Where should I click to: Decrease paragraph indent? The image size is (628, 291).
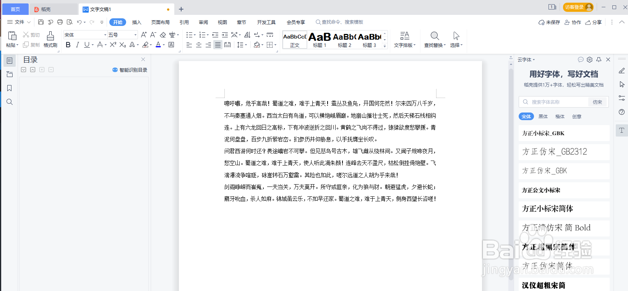pos(215,35)
